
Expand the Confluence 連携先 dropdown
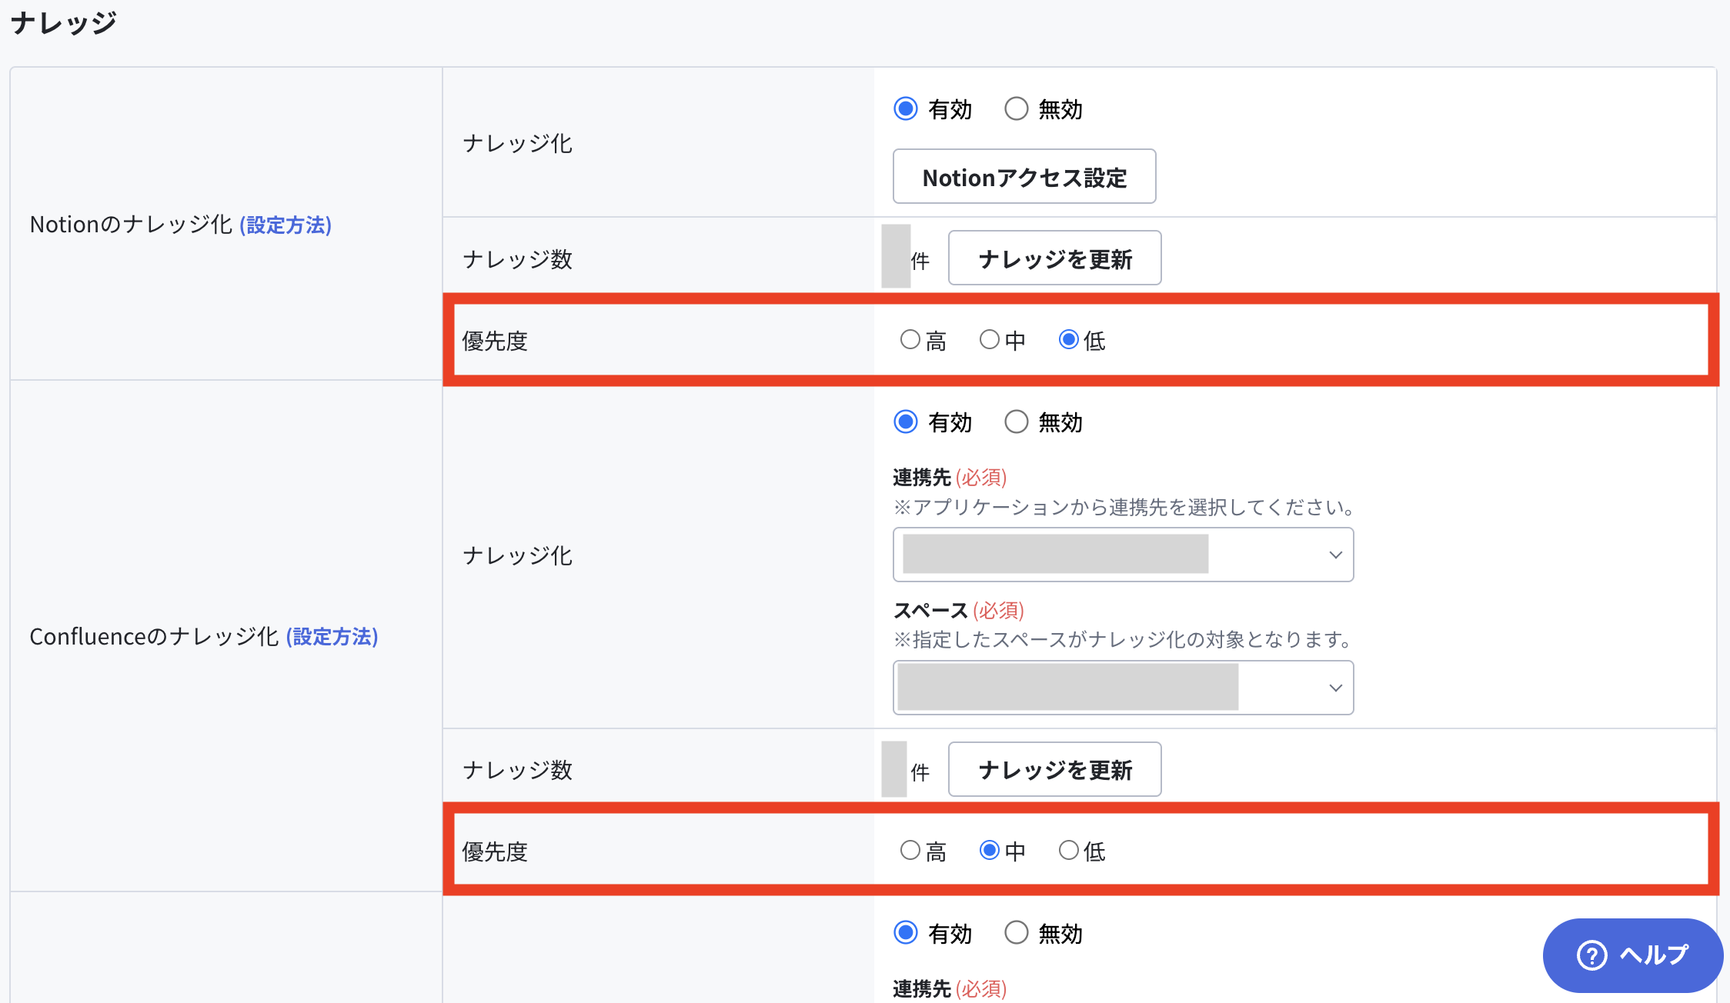click(1123, 555)
